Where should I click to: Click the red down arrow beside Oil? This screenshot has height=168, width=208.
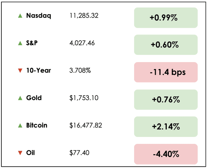(20, 153)
